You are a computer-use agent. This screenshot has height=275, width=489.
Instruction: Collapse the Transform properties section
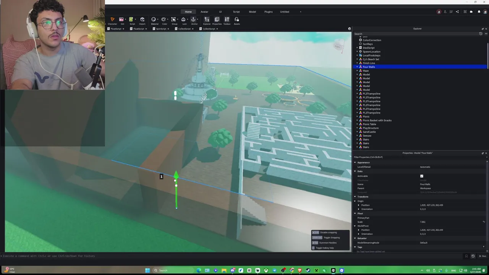coord(355,197)
